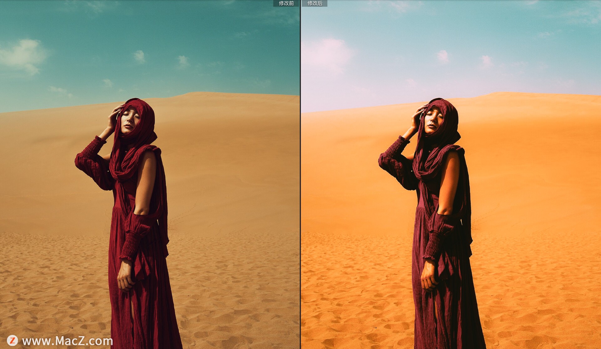Click small center cloud in after image
Image resolution: width=601 pixels, height=349 pixels.
(443, 56)
